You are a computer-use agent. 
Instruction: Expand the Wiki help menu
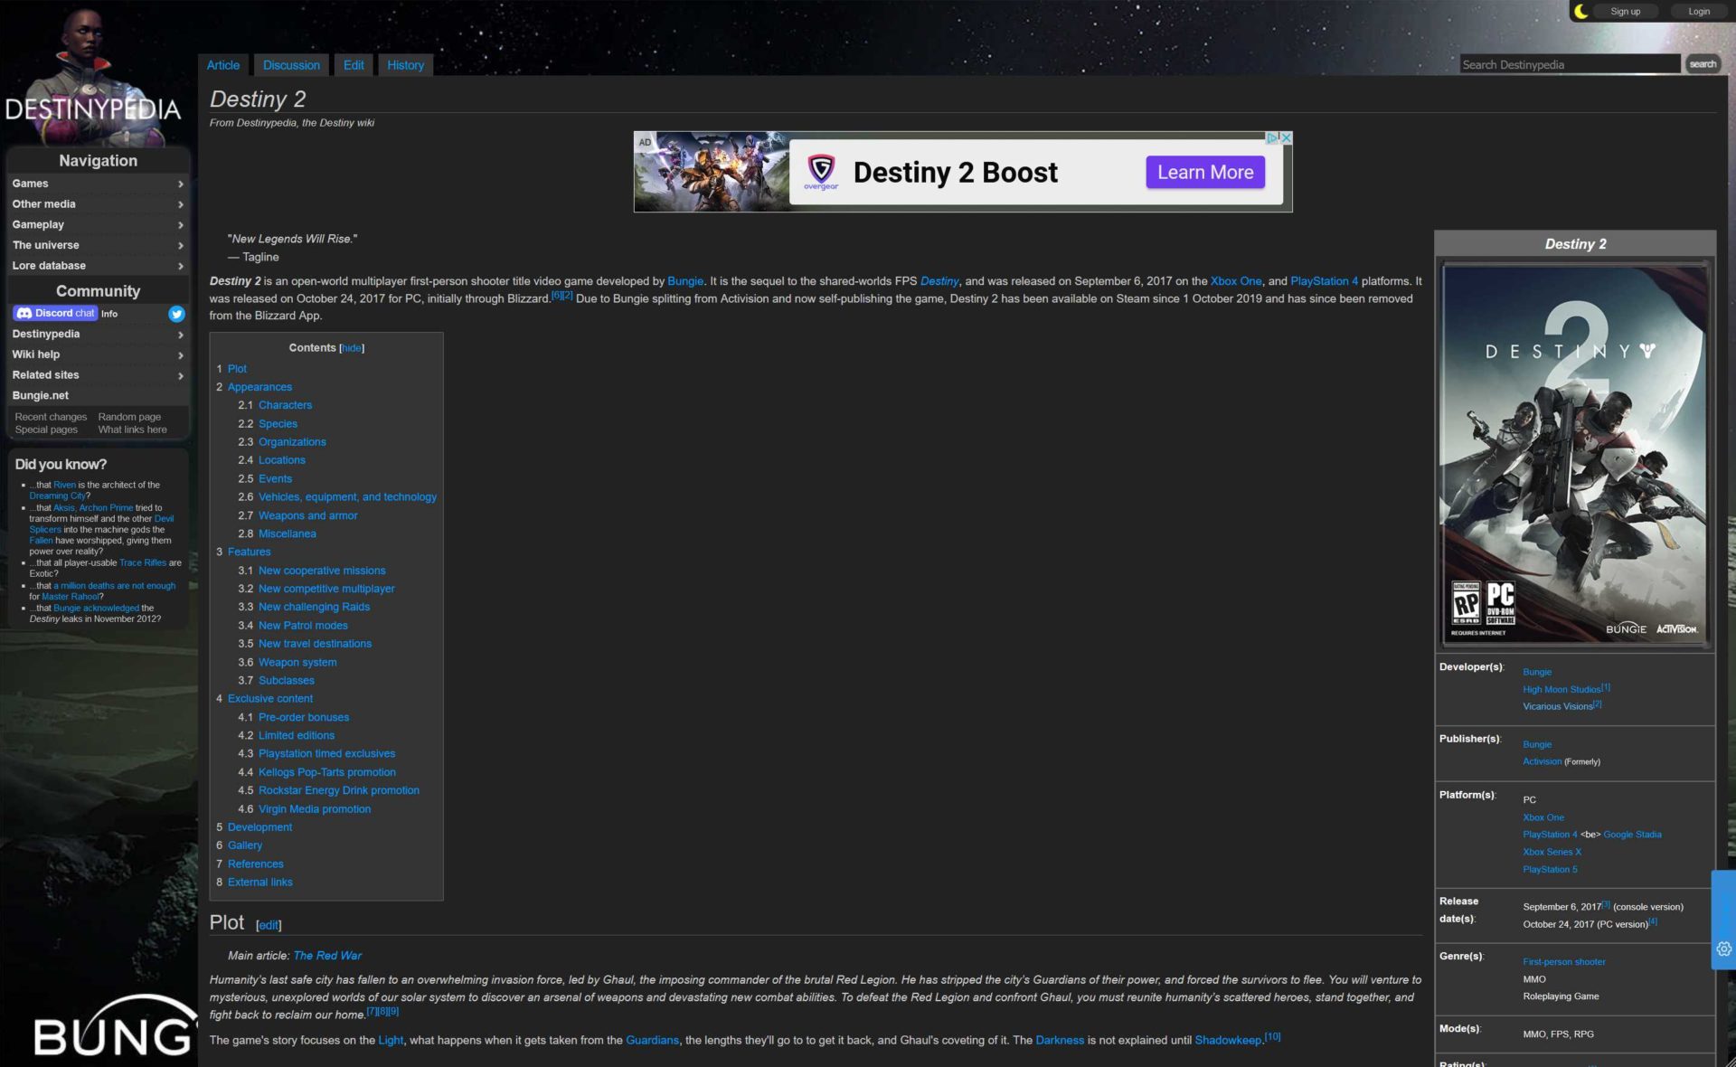tap(97, 354)
